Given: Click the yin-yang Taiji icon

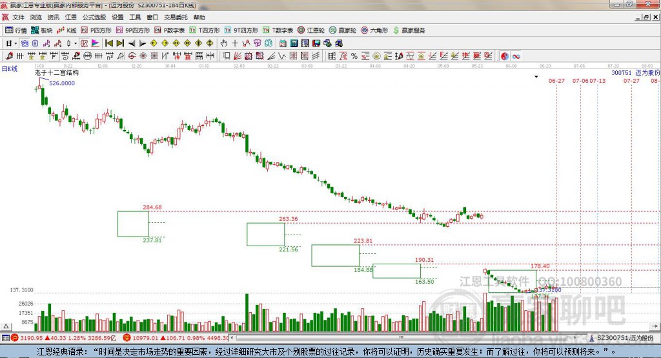Looking at the screenshot, I should point(505,56).
